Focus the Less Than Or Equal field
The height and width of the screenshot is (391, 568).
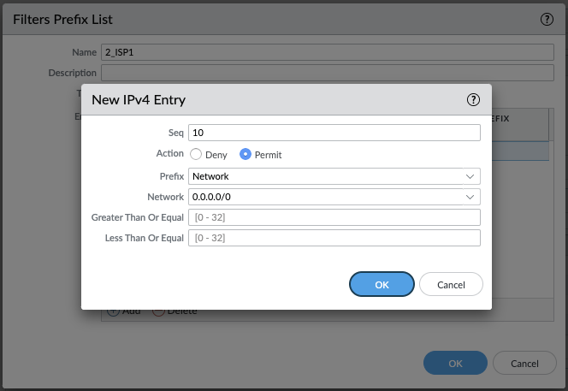[x=334, y=238]
